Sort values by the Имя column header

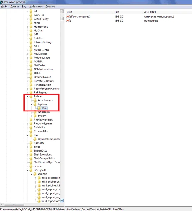pos(89,12)
